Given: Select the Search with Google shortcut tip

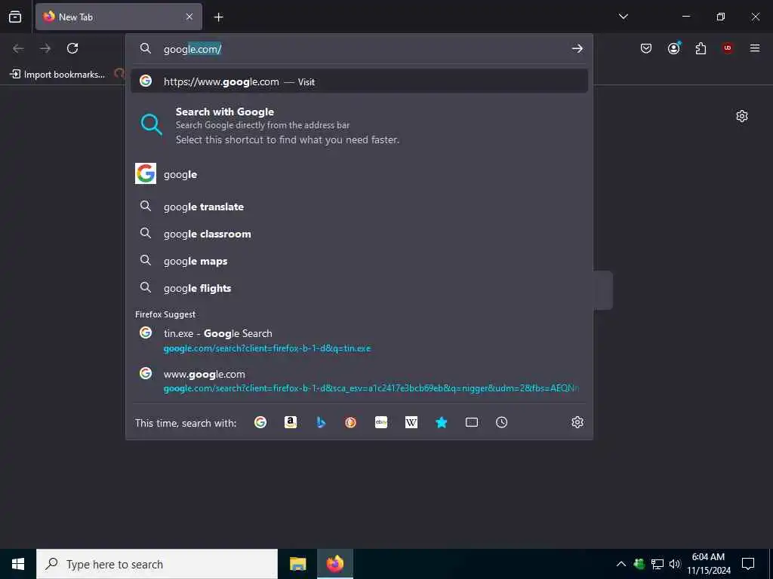Looking at the screenshot, I should [359, 126].
